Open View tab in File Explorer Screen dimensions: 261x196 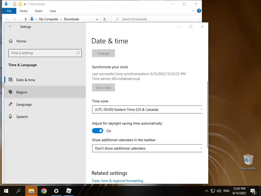(x=53, y=11)
